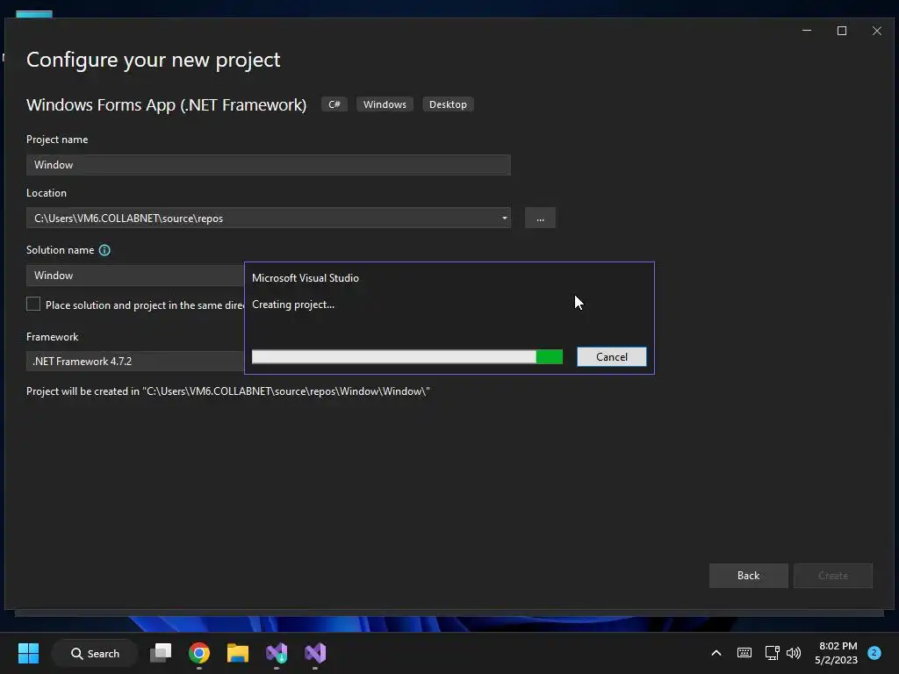Click the Windows tag

(385, 104)
